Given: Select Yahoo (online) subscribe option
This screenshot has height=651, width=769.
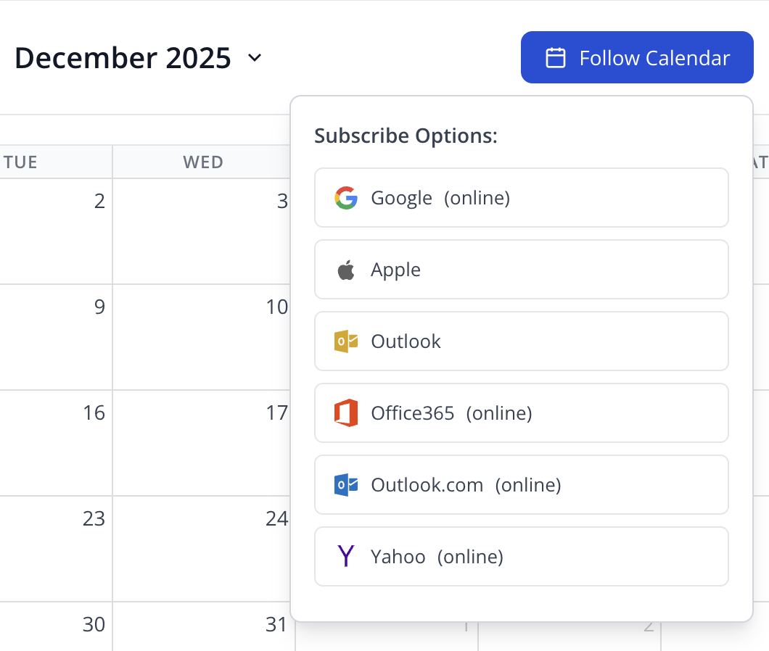Looking at the screenshot, I should click(521, 557).
